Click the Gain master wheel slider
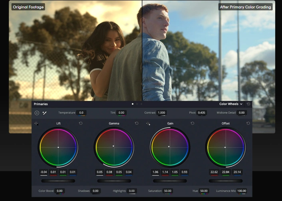The width and height of the screenshot is (282, 201). pyautogui.click(x=170, y=181)
